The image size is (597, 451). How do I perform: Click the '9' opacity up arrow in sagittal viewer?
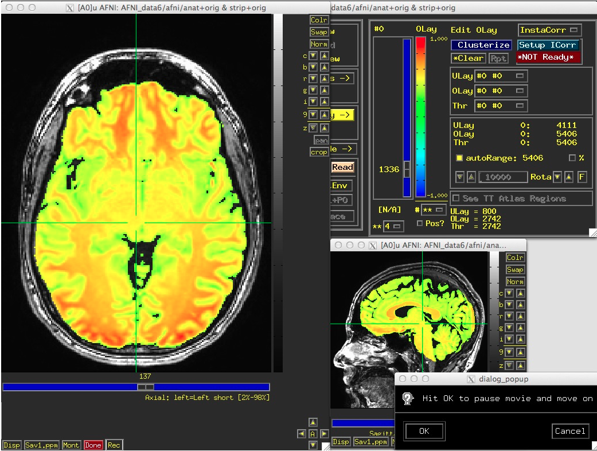(521, 352)
